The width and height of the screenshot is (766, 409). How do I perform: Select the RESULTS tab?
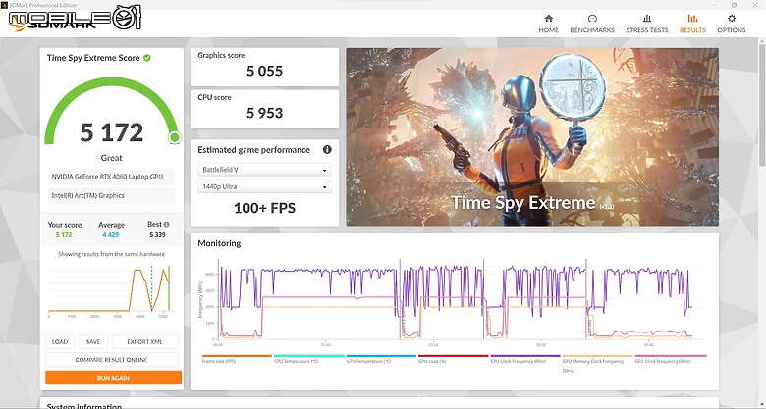click(x=692, y=24)
